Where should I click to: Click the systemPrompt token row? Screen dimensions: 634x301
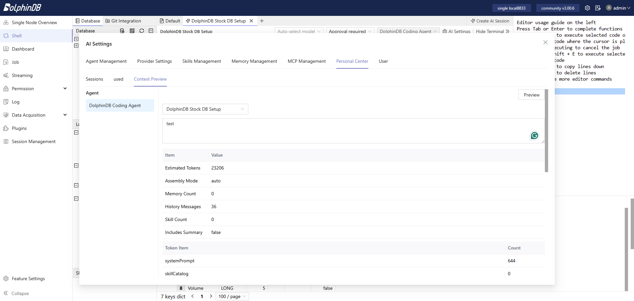[354, 261]
